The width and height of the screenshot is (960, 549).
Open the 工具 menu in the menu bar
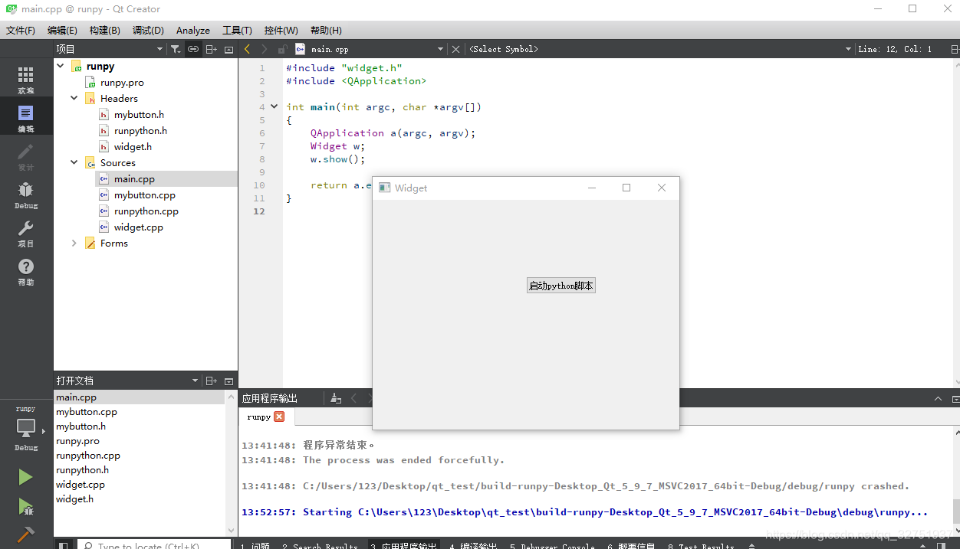click(237, 31)
